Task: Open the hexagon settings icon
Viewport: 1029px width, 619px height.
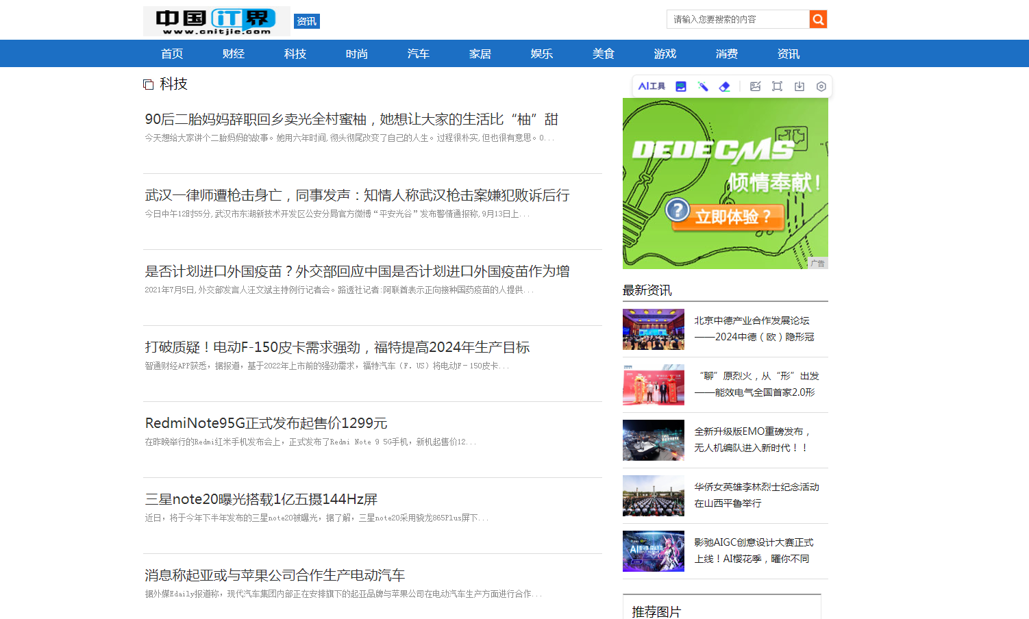Action: point(821,86)
